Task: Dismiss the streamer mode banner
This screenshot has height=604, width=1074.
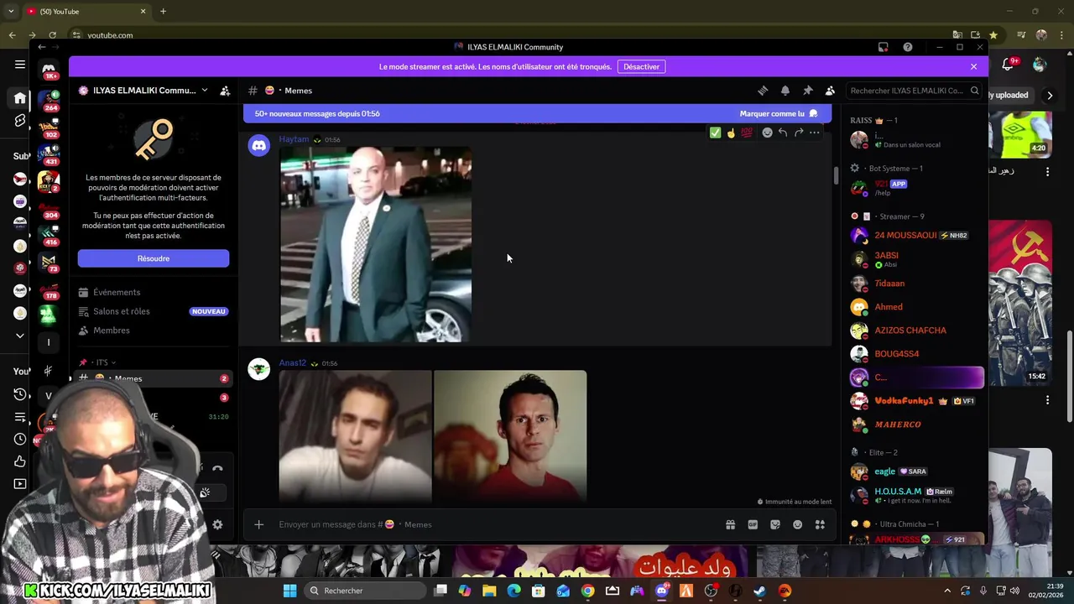Action: point(973,66)
